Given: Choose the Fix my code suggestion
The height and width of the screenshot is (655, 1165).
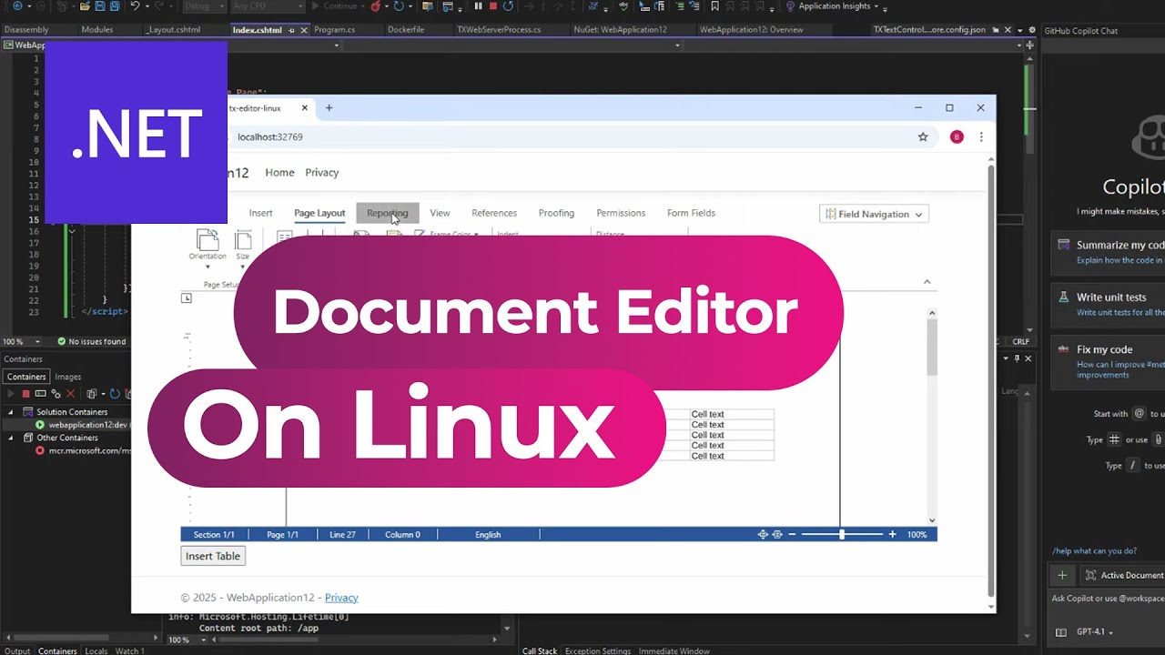Looking at the screenshot, I should 1108,361.
